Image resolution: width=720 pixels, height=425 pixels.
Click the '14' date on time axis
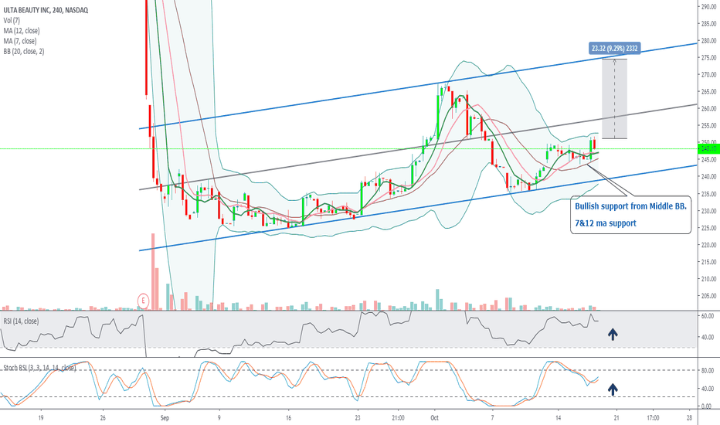tap(558, 417)
